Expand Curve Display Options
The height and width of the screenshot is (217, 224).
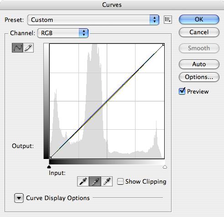point(19,198)
